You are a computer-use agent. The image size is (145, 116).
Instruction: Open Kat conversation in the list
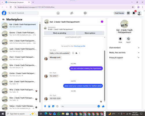coord(19,26)
